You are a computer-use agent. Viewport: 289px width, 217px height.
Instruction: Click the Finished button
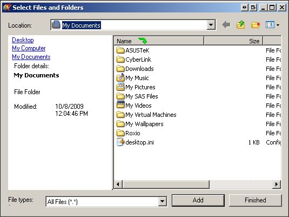coord(256,200)
